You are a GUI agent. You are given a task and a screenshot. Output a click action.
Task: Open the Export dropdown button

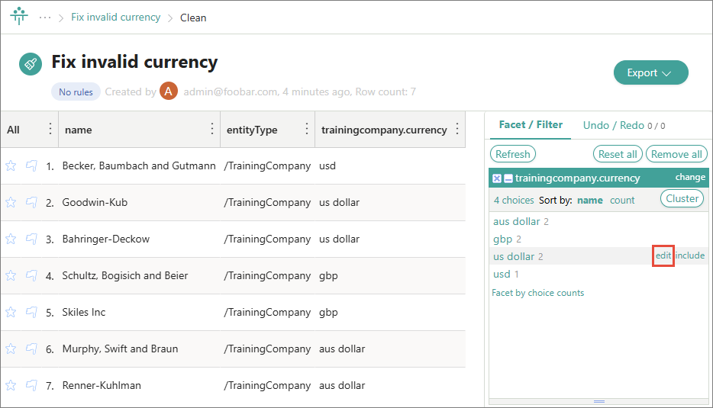tap(650, 72)
